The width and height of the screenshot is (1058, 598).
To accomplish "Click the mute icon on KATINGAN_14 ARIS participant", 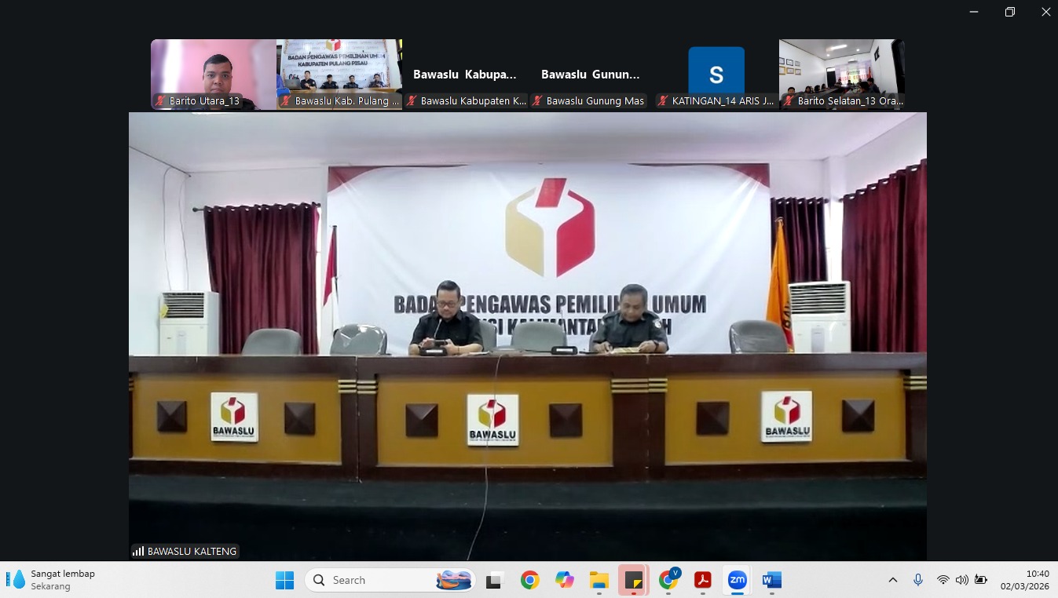I will 665,101.
